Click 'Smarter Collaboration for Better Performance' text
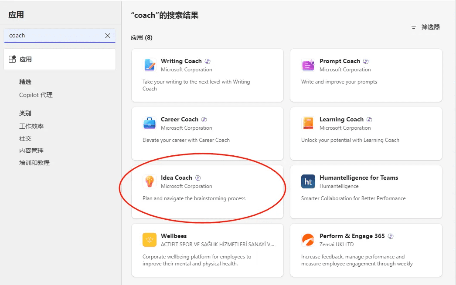 pyautogui.click(x=354, y=198)
